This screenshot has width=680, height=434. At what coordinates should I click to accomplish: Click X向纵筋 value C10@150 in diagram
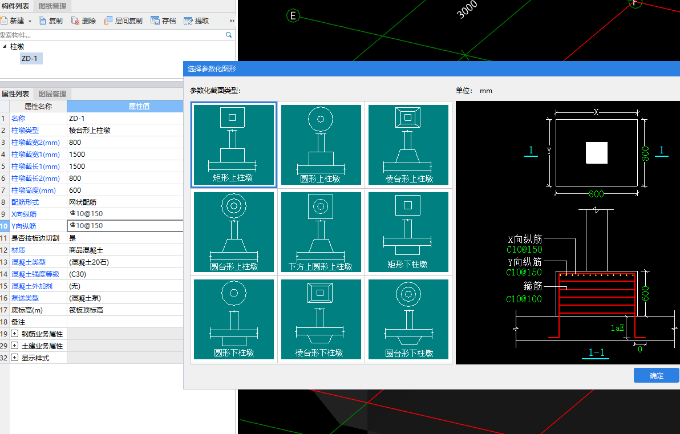524,249
